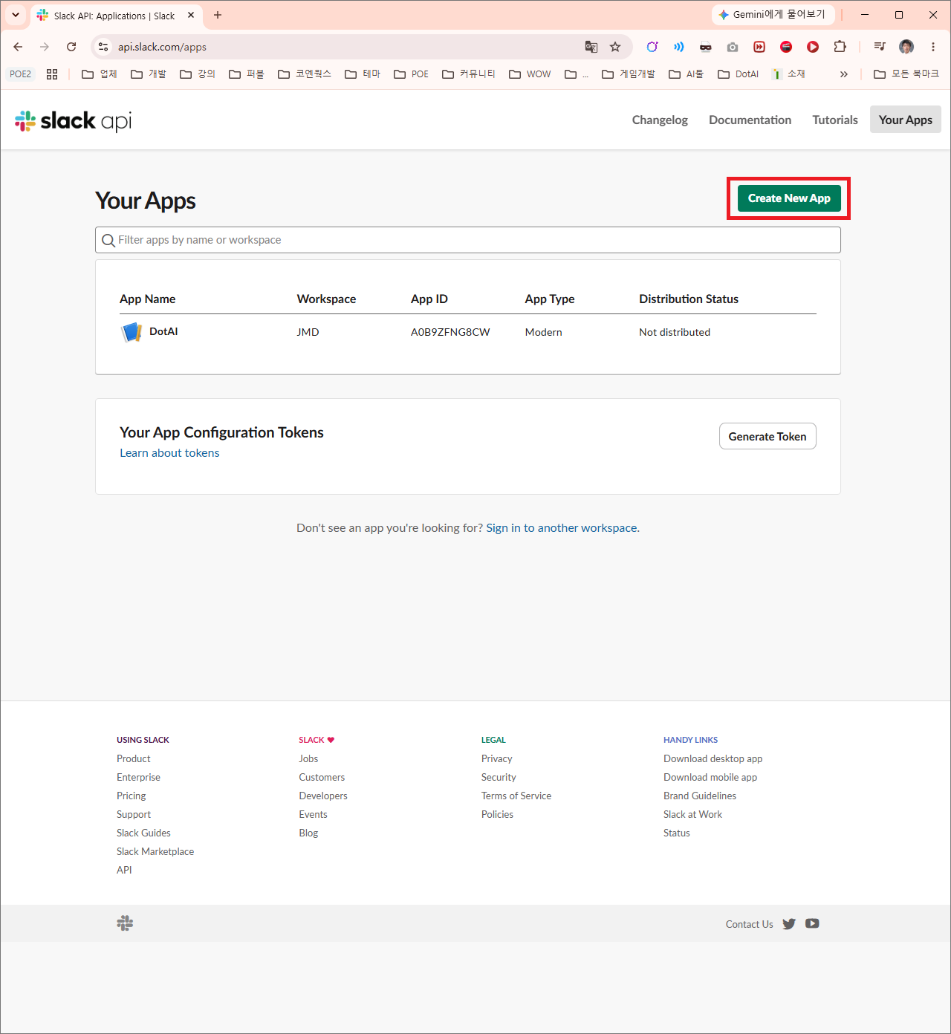Open the Developers footer link

323,796
